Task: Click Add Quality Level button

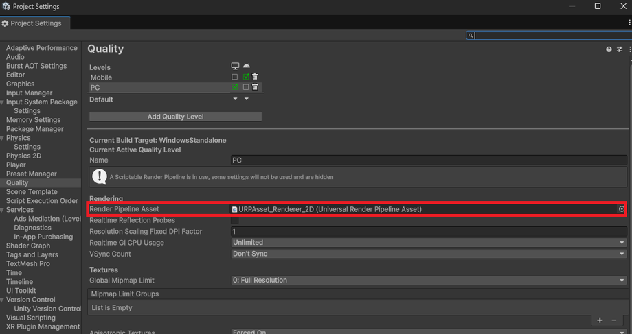Action: point(175,117)
